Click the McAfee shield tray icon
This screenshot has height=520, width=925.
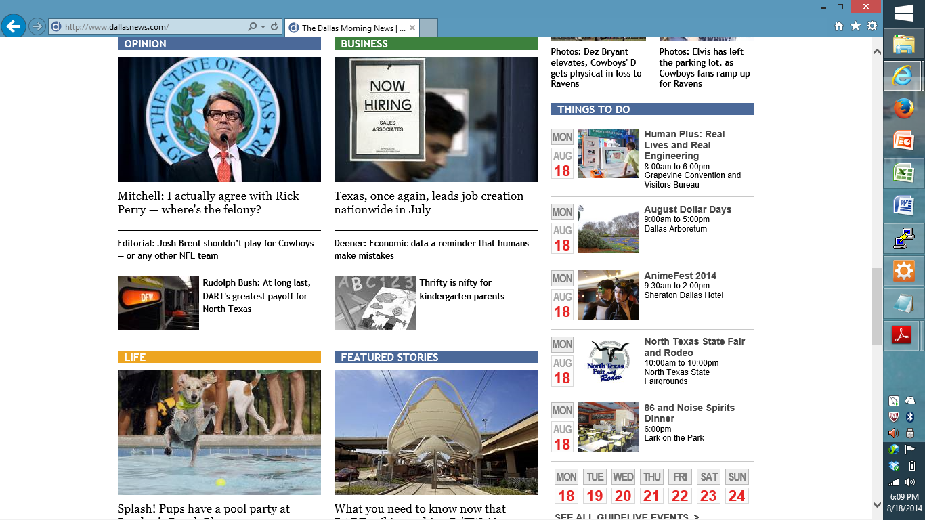894,417
